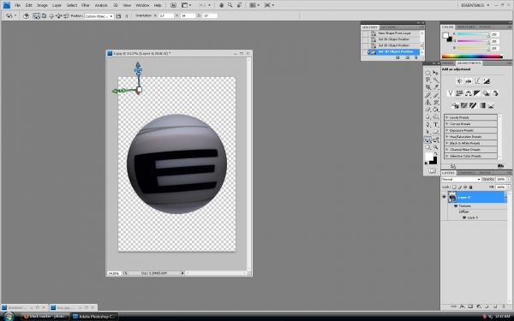Select New Shape From Layer history state

[x=394, y=33]
